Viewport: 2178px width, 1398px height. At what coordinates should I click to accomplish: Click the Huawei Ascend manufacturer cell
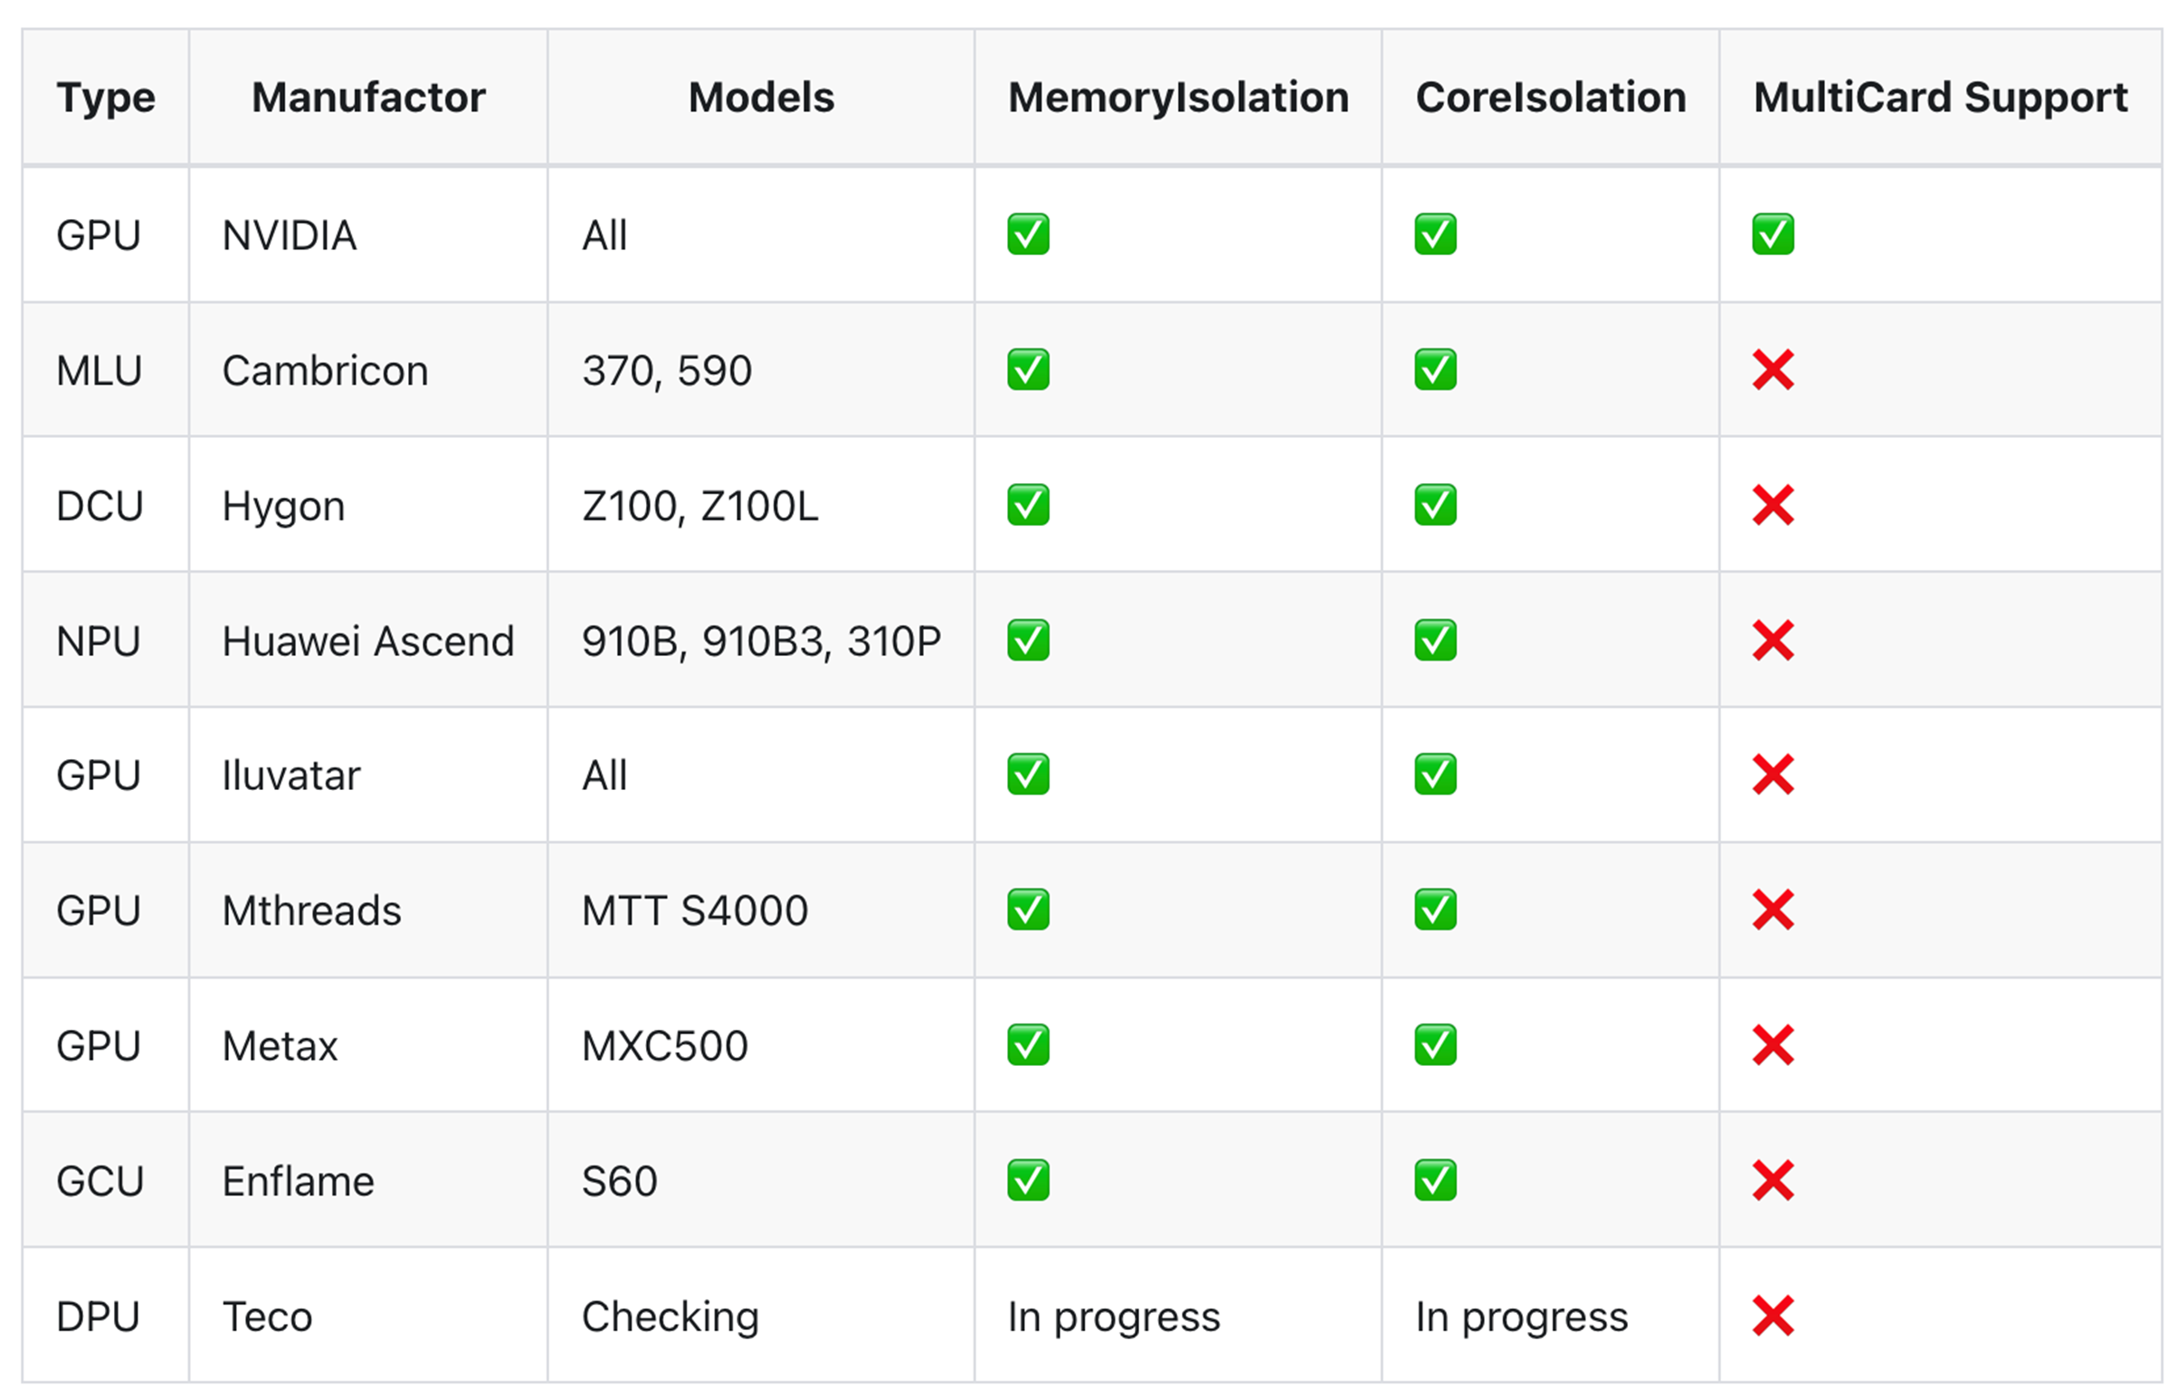pos(367,641)
